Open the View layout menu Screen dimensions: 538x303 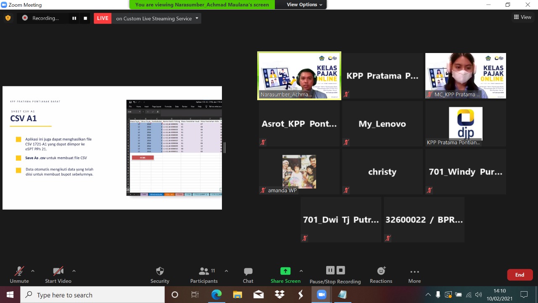[522, 17]
